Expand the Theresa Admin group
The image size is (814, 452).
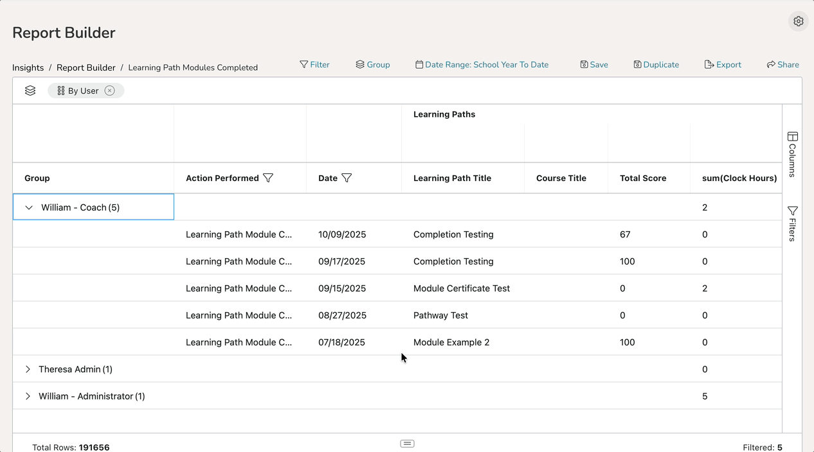tap(28, 369)
